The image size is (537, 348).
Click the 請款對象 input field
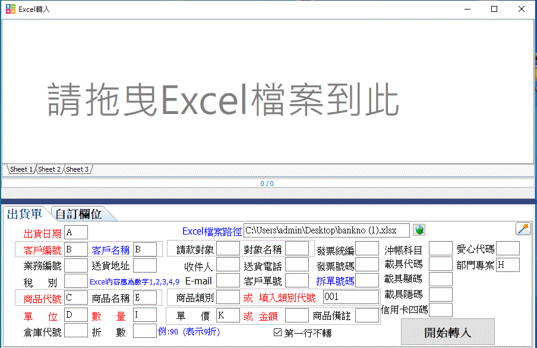[x=228, y=249]
